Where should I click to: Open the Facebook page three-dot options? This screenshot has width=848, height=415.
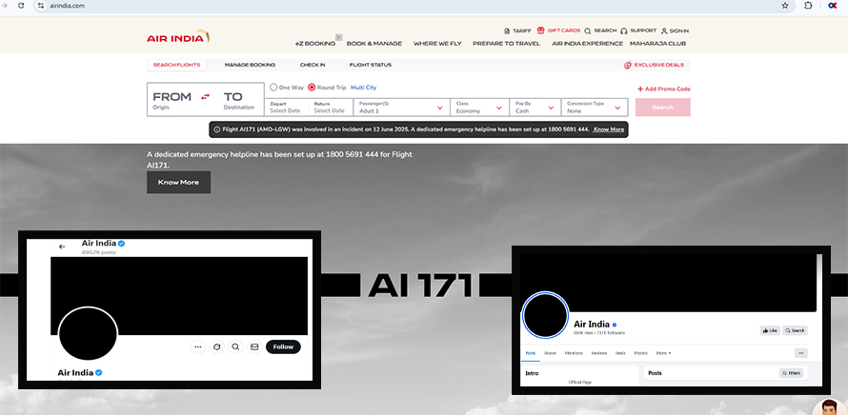pyautogui.click(x=801, y=353)
